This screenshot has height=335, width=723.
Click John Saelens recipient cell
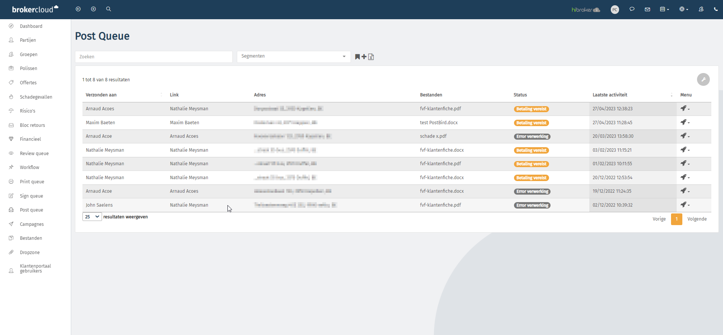click(99, 205)
